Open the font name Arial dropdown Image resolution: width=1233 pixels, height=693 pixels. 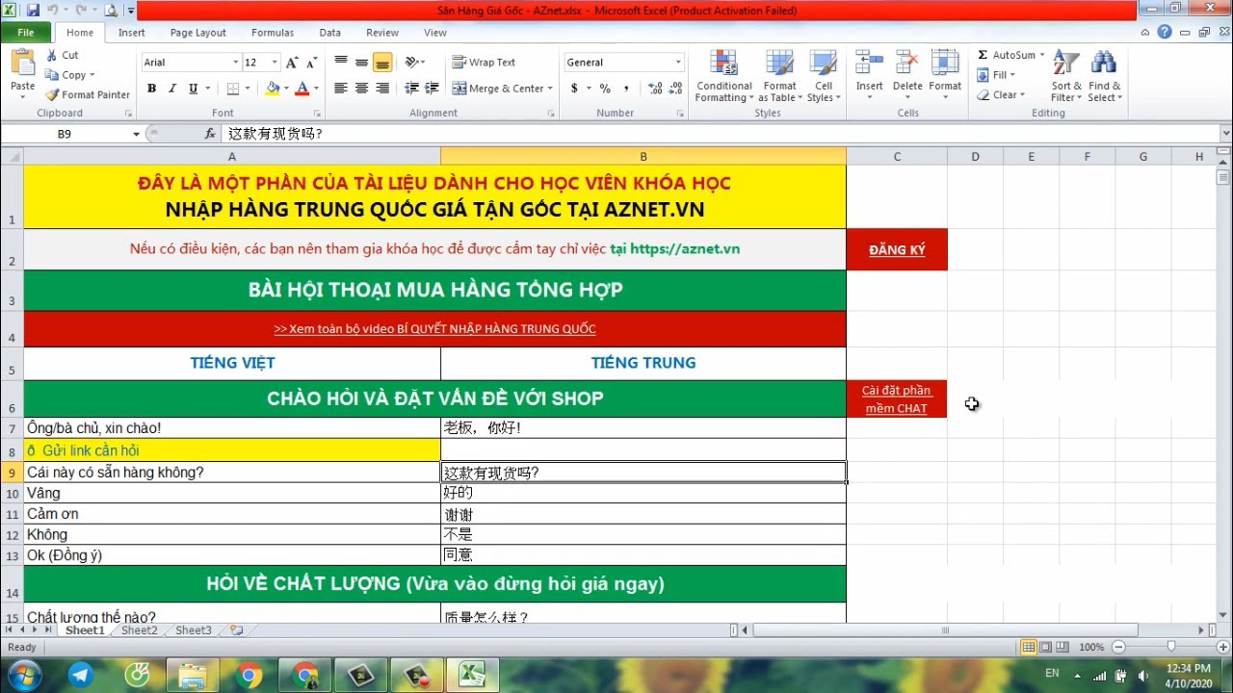coord(235,63)
